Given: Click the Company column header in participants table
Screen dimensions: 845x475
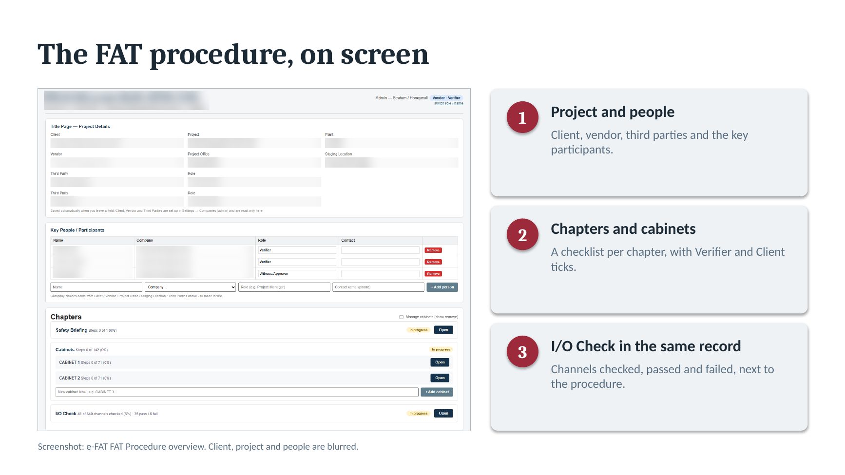Looking at the screenshot, I should click(145, 241).
